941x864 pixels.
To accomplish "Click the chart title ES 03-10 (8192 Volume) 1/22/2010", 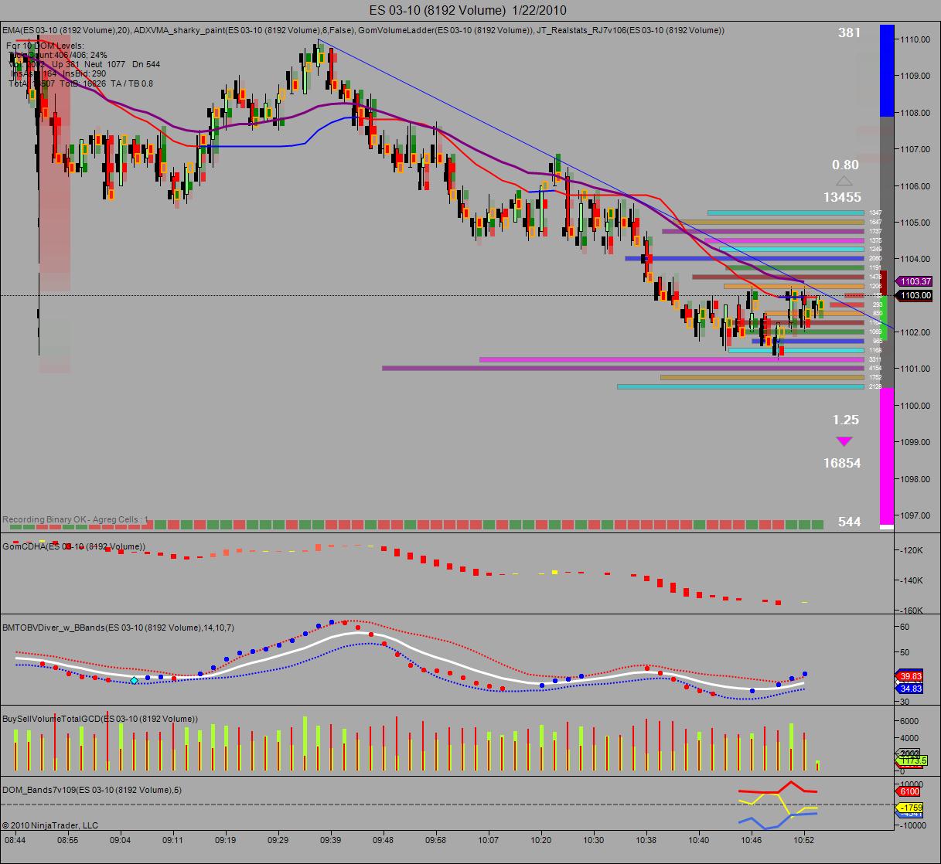I will (x=467, y=10).
